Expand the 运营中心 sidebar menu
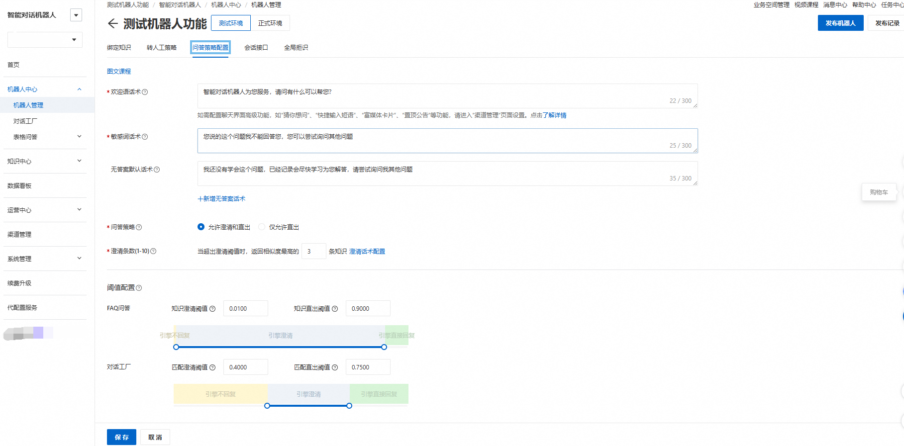 click(x=79, y=210)
